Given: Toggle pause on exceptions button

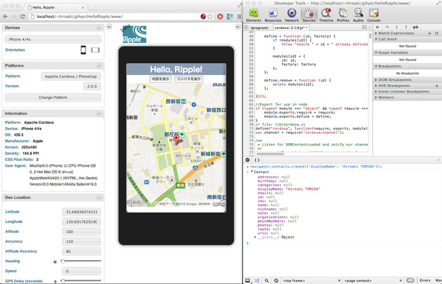Looking at the screenshot, I should click(248, 160).
